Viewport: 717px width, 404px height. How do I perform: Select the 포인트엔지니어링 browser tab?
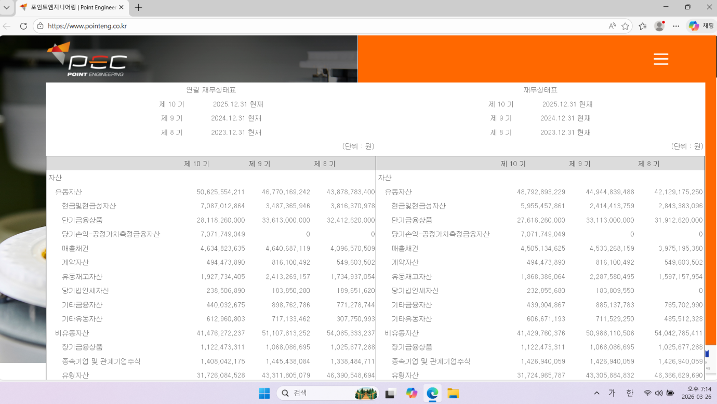(70, 8)
